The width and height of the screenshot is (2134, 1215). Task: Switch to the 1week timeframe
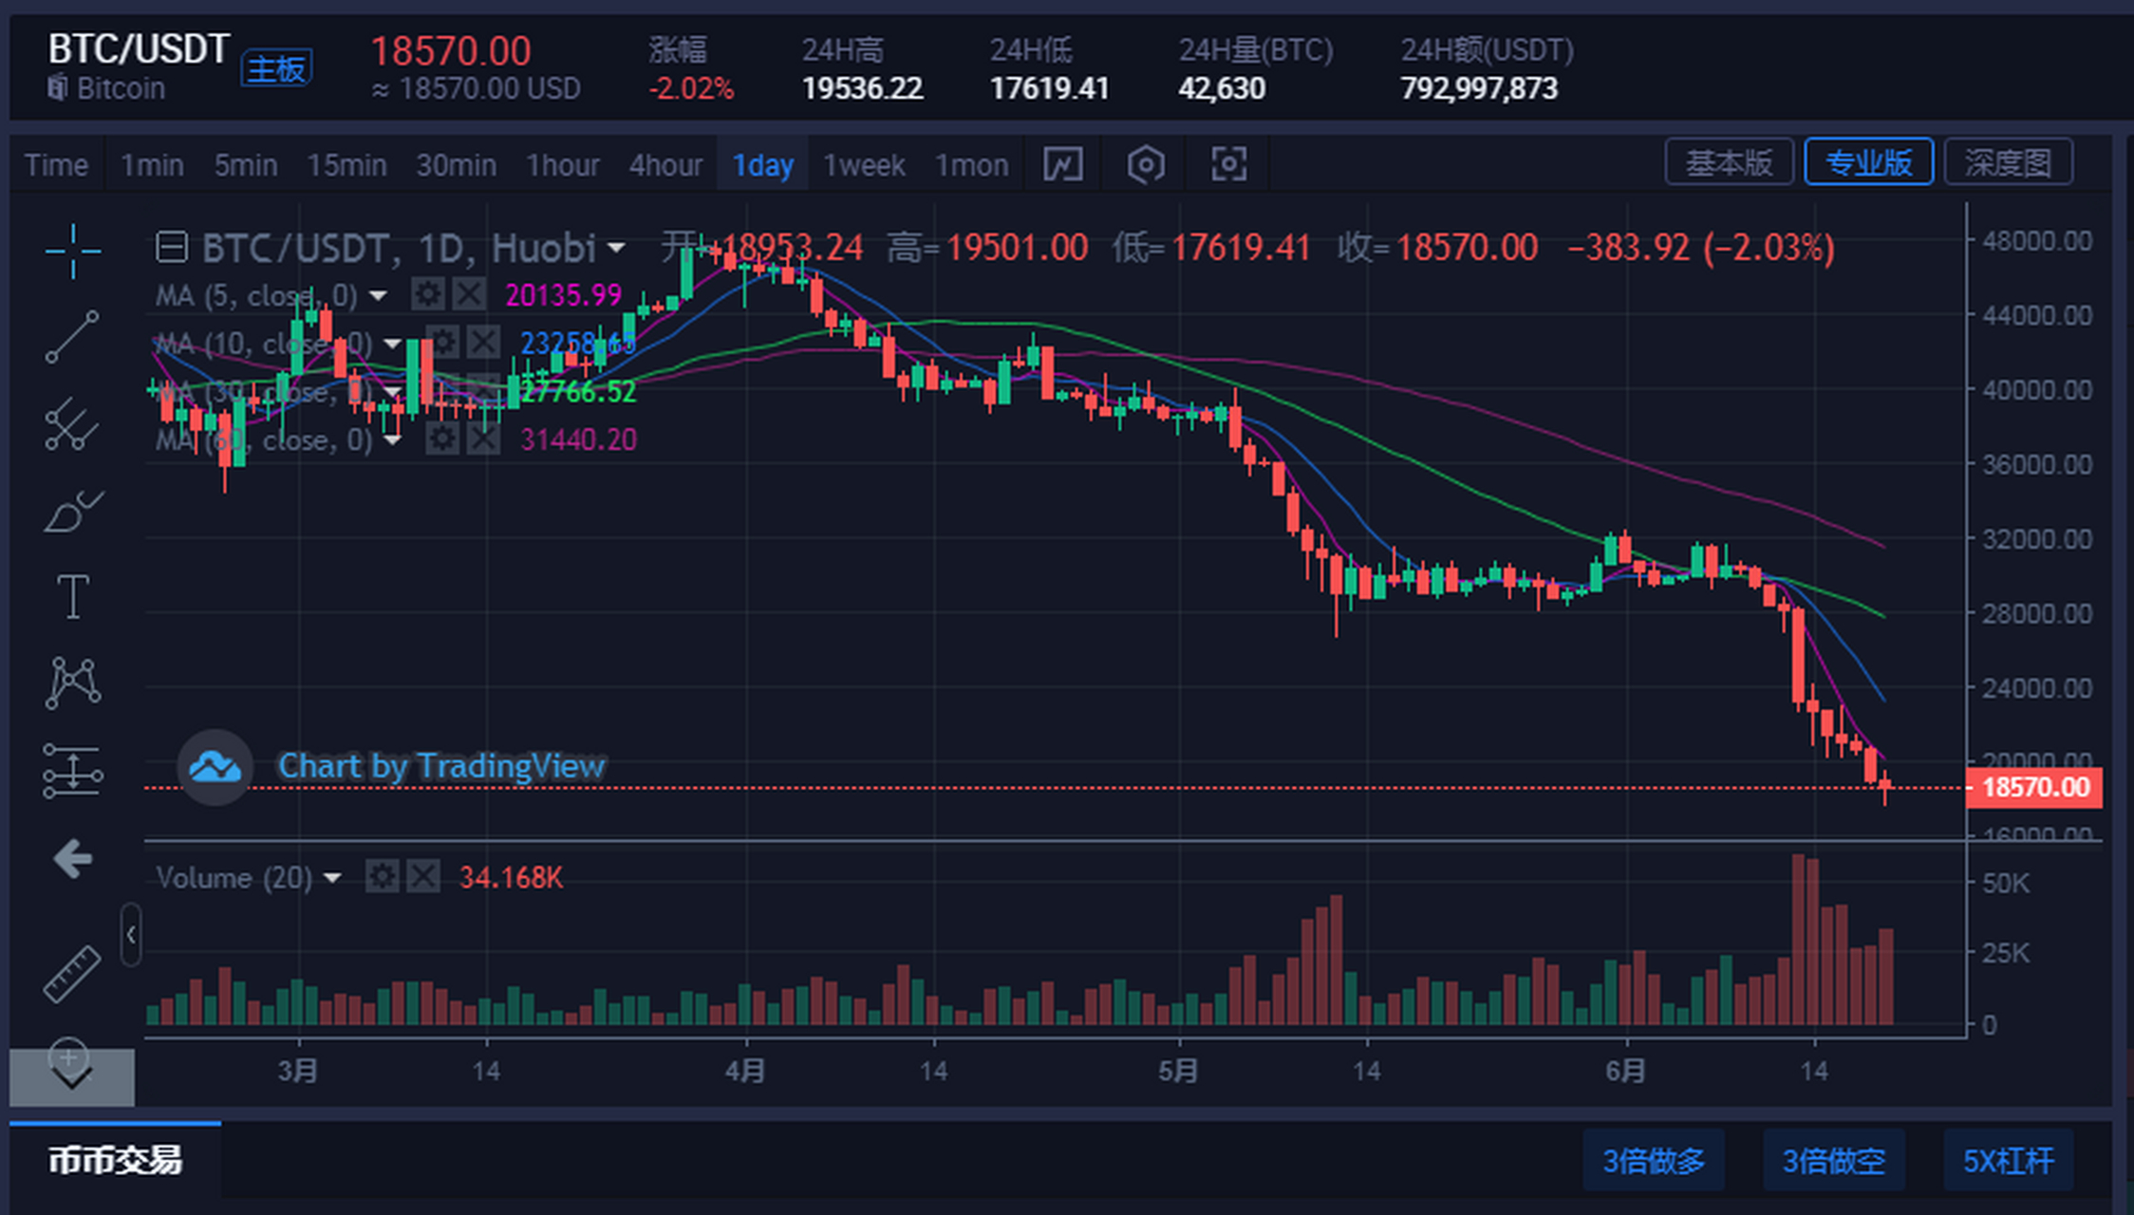pos(864,165)
